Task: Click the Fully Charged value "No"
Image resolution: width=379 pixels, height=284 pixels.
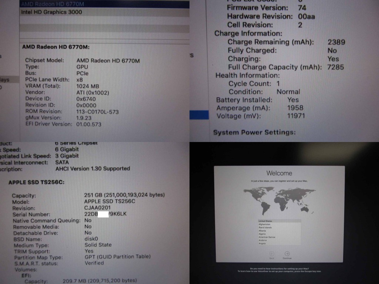Action: (x=332, y=51)
